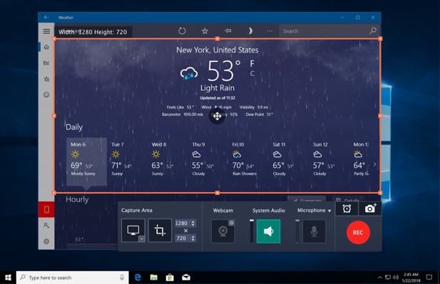Open the scheduled recording alarm clock

tap(347, 209)
